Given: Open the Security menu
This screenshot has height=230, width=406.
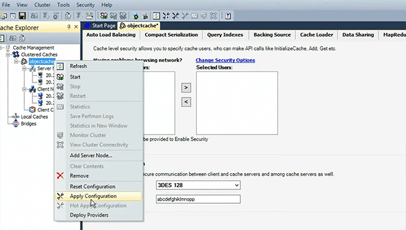Looking at the screenshot, I should point(86,4).
